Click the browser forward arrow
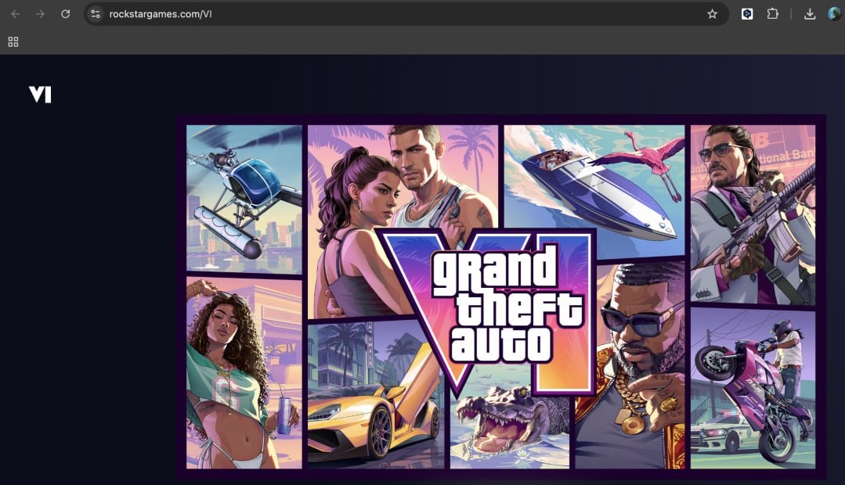Screen dimensions: 845x485 click(x=41, y=14)
